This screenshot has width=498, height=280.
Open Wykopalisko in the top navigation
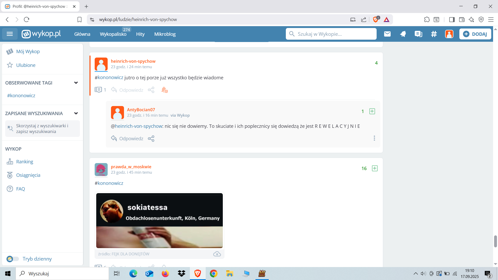coord(113,34)
